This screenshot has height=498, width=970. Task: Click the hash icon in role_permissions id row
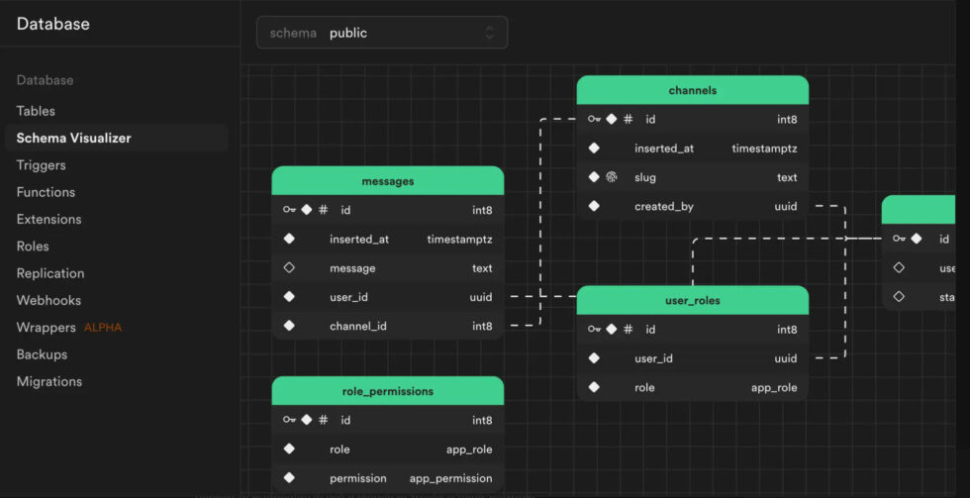pyautogui.click(x=323, y=420)
